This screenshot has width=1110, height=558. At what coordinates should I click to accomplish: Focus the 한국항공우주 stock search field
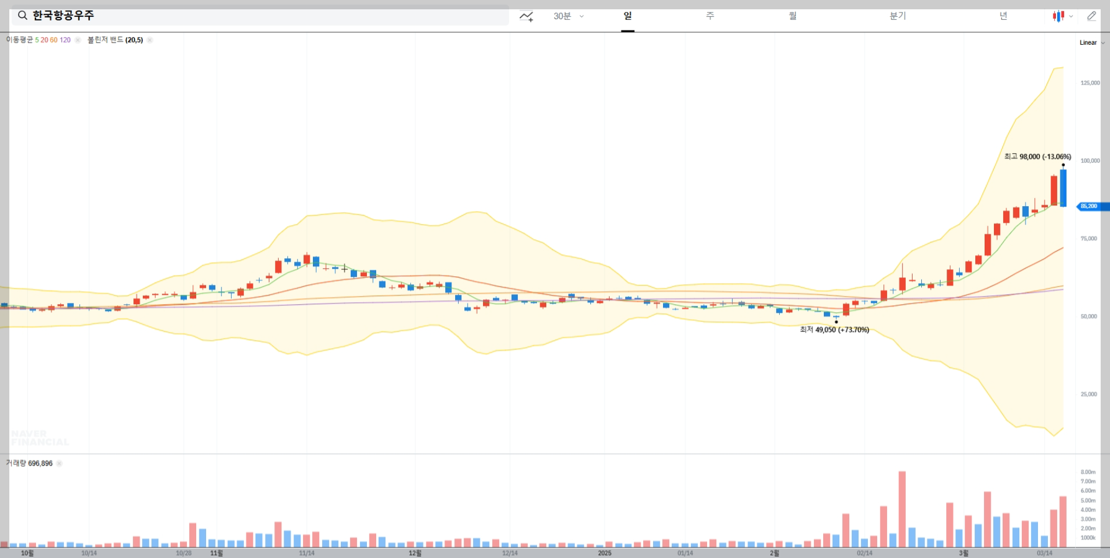pos(260,16)
